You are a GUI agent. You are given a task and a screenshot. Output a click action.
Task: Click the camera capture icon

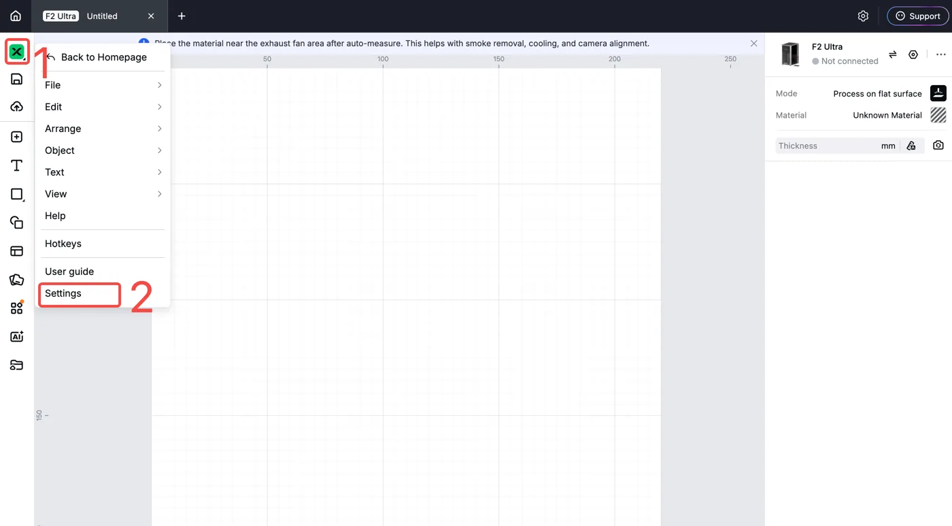938,146
